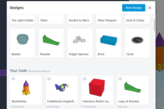
Task: Click the New Design button
Action: [134, 8]
